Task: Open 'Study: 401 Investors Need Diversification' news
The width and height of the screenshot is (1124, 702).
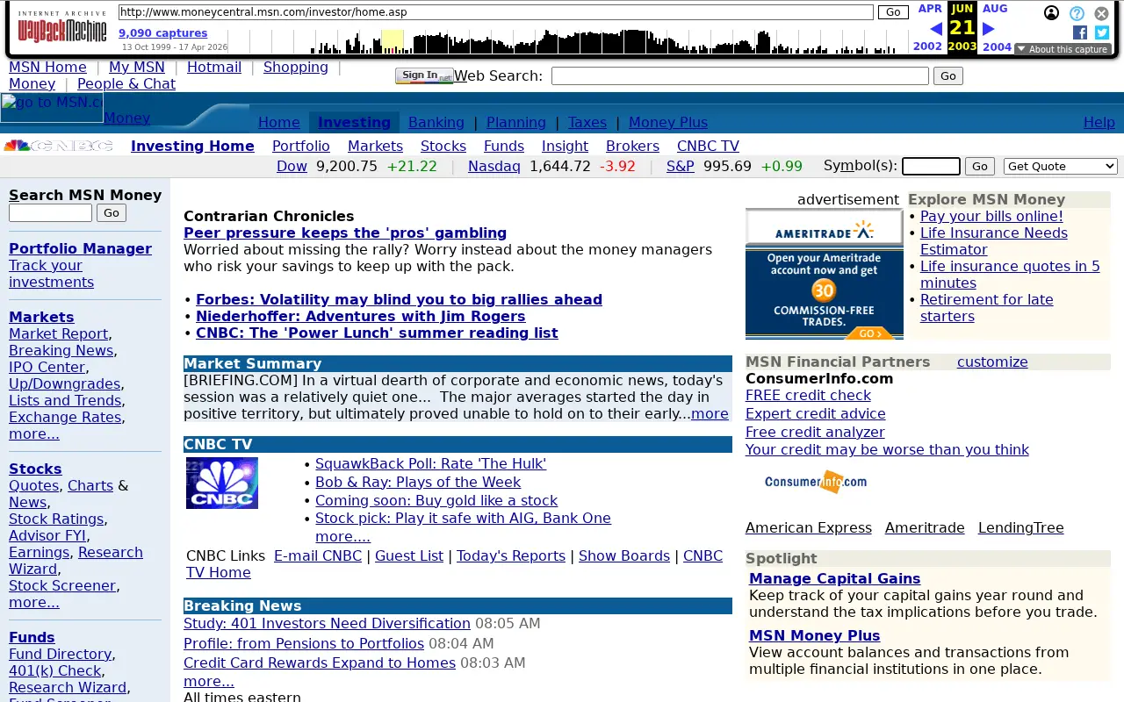Action: 327,623
